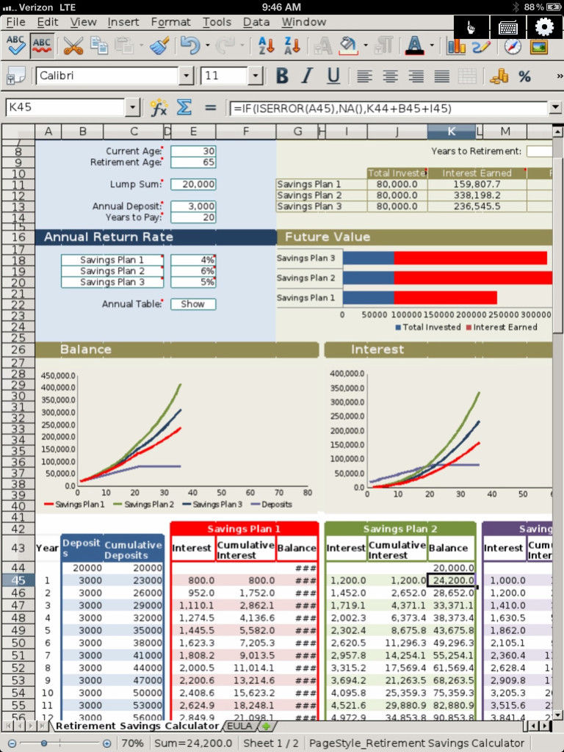
Task: Align text right
Action: pos(416,76)
